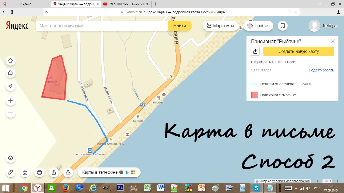Click the report error warning triangle
The image size is (344, 193).
tap(68, 172)
